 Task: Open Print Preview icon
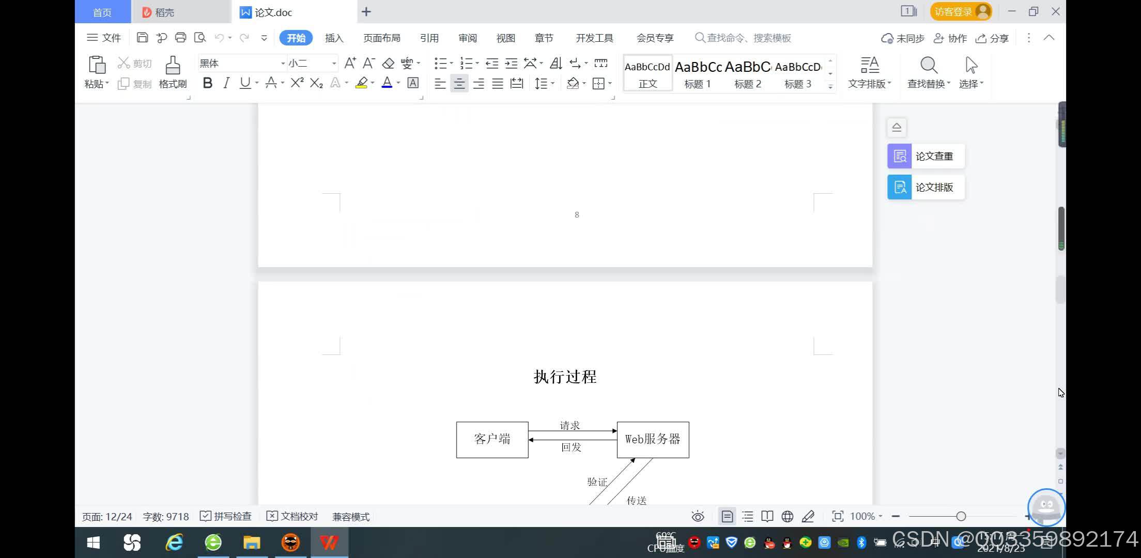pos(200,38)
